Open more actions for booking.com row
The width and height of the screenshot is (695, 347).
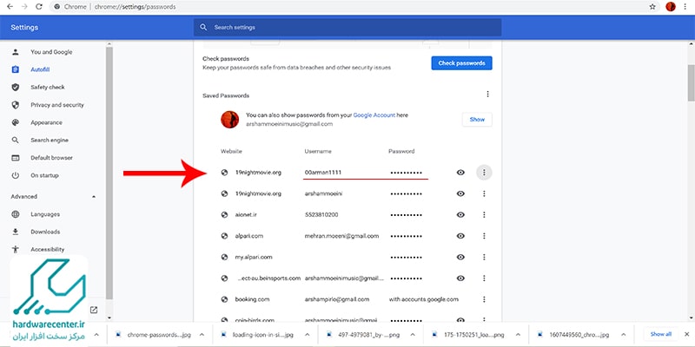[484, 299]
